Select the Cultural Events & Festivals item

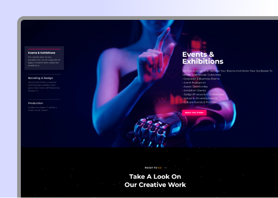(x=200, y=102)
